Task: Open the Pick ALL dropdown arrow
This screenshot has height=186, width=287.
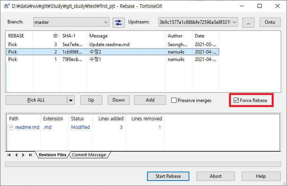Action: [71, 100]
